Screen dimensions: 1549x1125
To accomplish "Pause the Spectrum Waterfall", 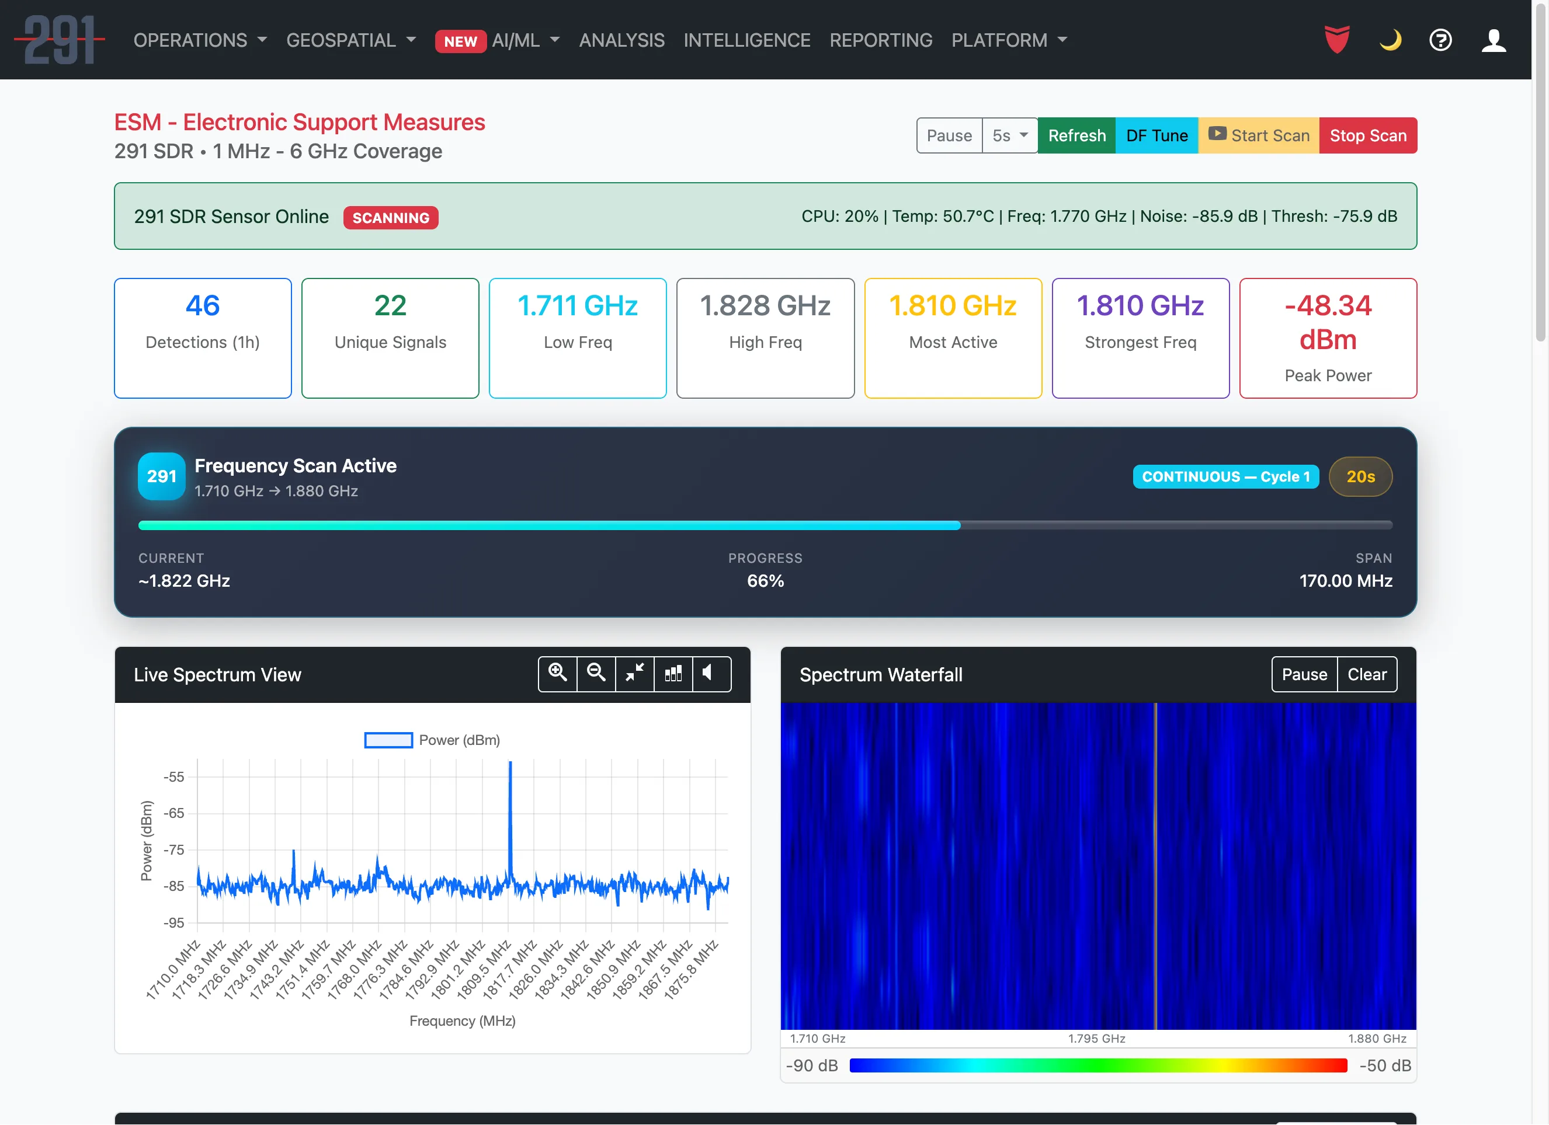I will 1303,674.
